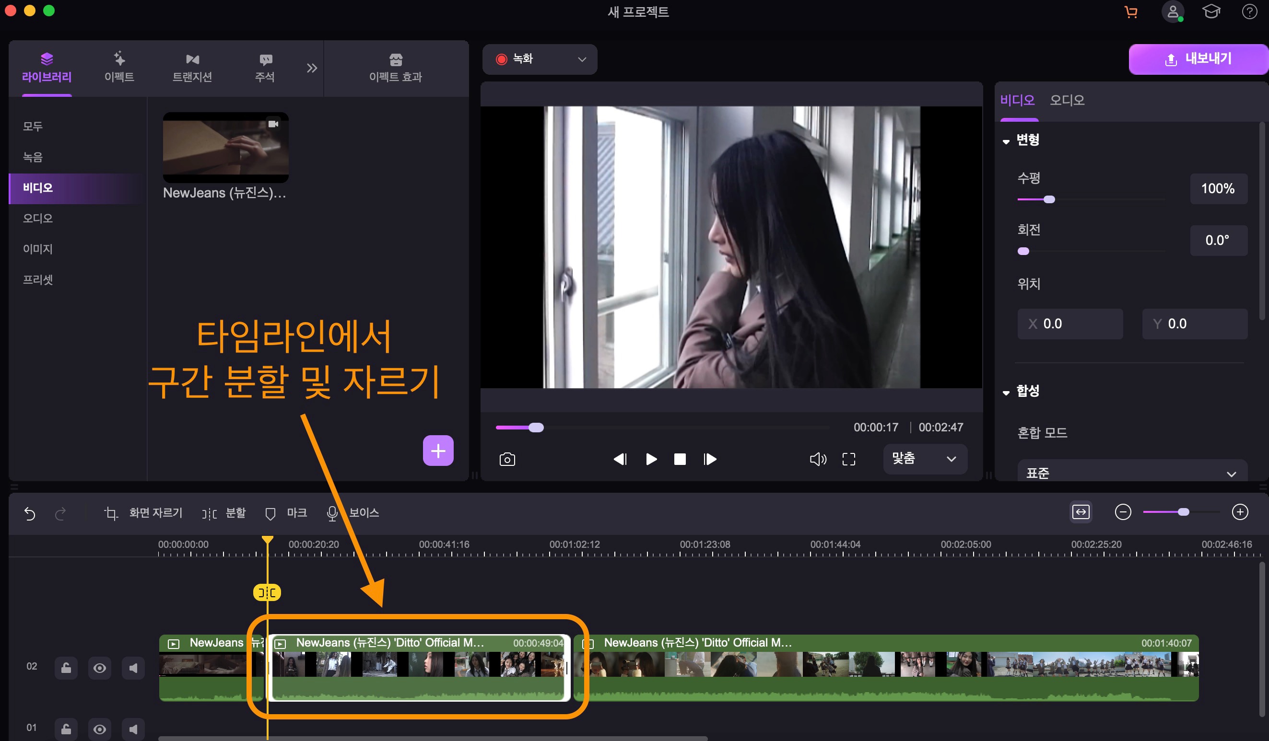Zoom out the timeline with minus
1269x741 pixels.
(1123, 512)
